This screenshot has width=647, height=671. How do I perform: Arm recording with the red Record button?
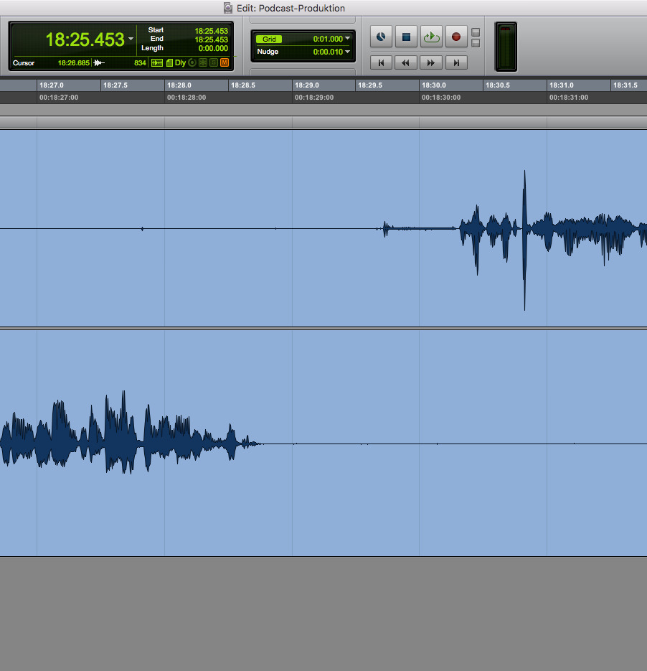coord(455,36)
